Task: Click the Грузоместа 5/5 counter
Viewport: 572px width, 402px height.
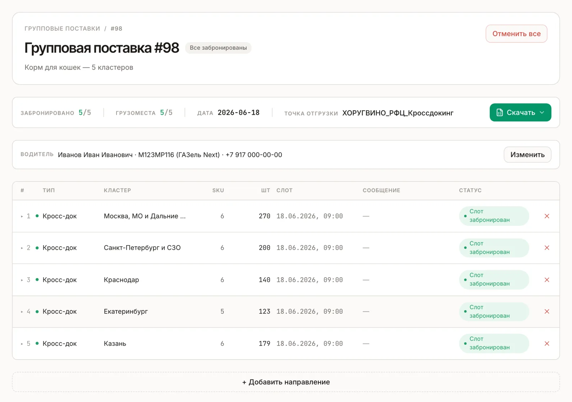Action: tap(144, 113)
